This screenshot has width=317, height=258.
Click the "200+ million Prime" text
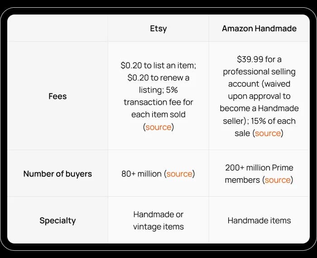coord(259,167)
